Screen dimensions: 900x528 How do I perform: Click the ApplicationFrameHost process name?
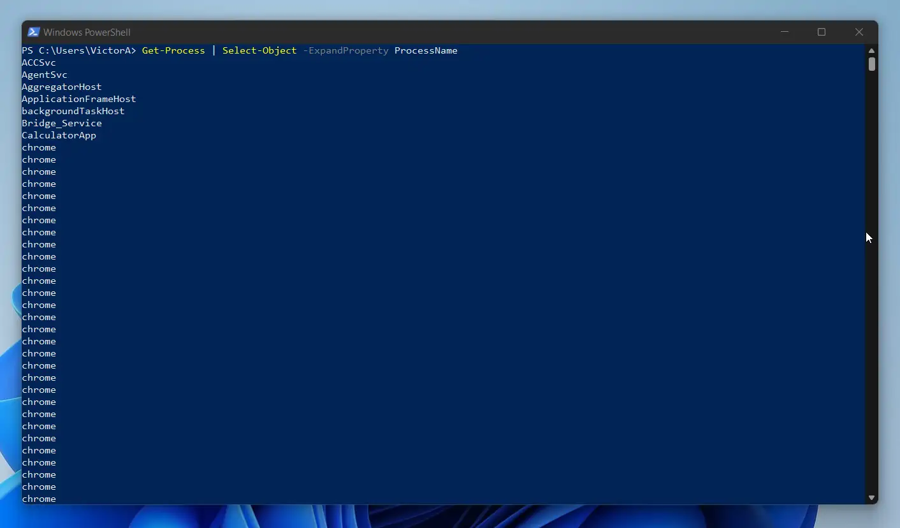coord(79,99)
